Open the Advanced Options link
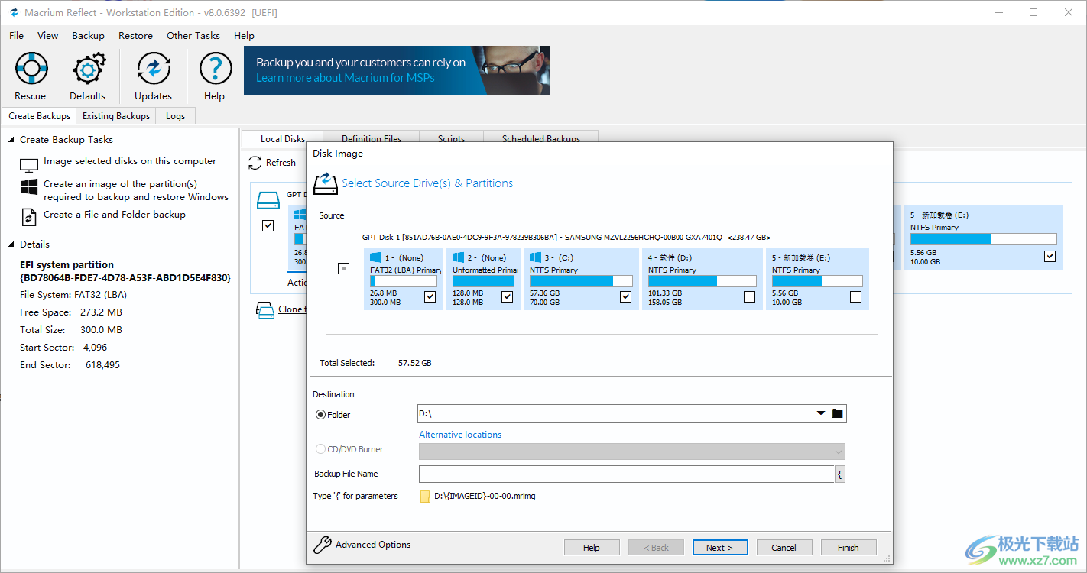Image resolution: width=1087 pixels, height=573 pixels. [x=373, y=545]
